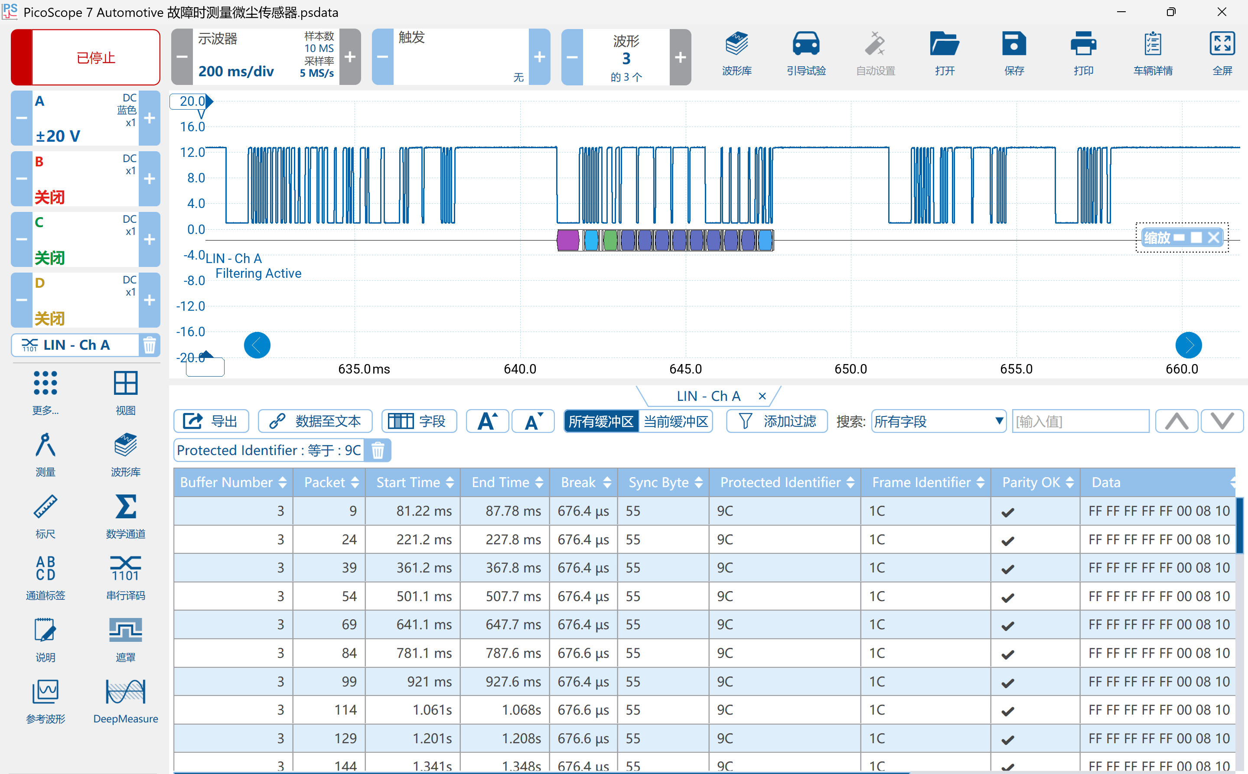Click the search value input field
This screenshot has height=774, width=1248.
pos(1081,421)
